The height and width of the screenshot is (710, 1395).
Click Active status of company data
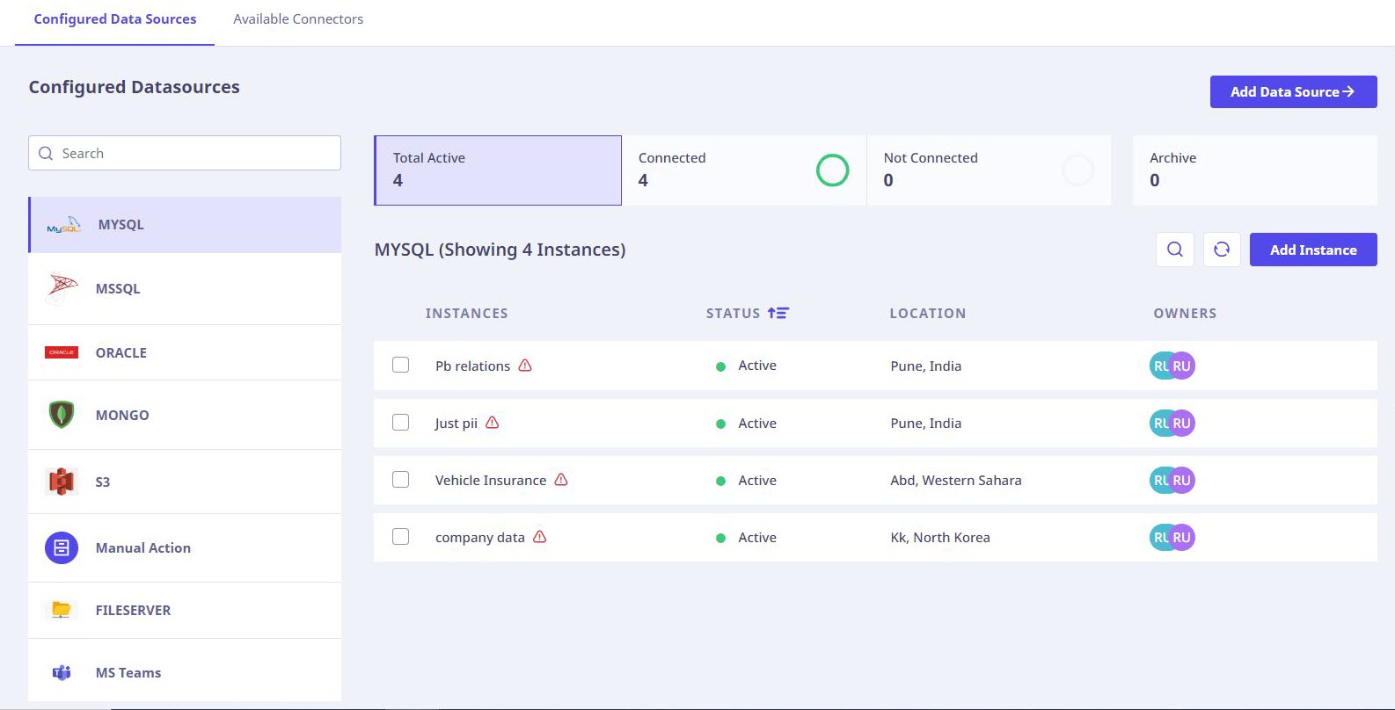tap(747, 538)
